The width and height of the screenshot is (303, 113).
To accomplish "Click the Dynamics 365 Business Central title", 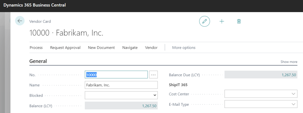I will (35, 5).
